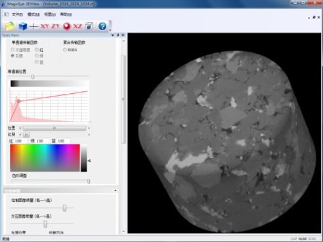Click the red sphere toolbar icon
The image size is (323, 242).
click(x=67, y=26)
